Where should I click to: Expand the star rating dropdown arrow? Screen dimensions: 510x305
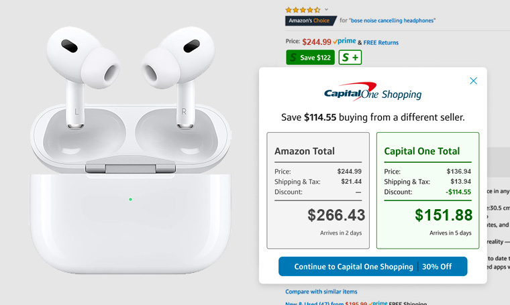pos(327,9)
